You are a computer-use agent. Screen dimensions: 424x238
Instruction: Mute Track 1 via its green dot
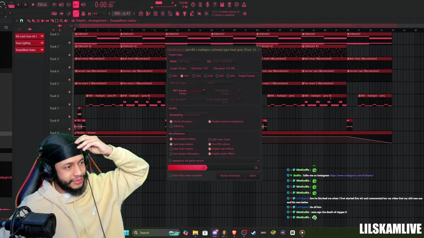[69, 43]
